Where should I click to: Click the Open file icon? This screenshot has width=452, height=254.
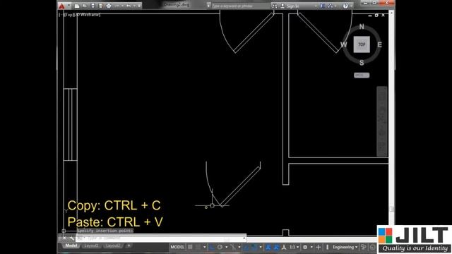(85, 6)
